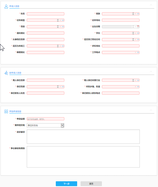
Task: Collapse the 申请人信息 section with top chevron
Action: coord(151,5)
